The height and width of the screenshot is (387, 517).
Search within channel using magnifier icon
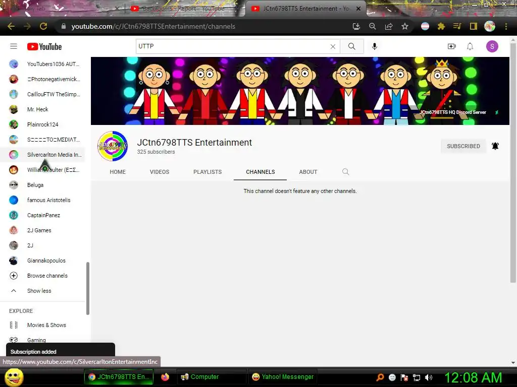click(x=345, y=172)
